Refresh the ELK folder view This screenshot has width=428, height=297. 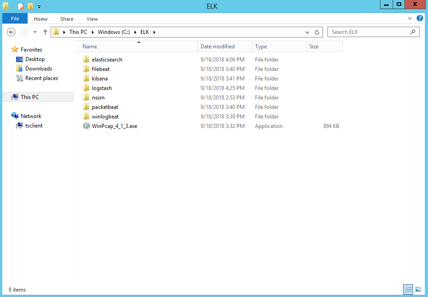[317, 32]
